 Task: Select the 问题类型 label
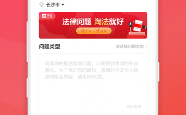pyautogui.click(x=49, y=47)
